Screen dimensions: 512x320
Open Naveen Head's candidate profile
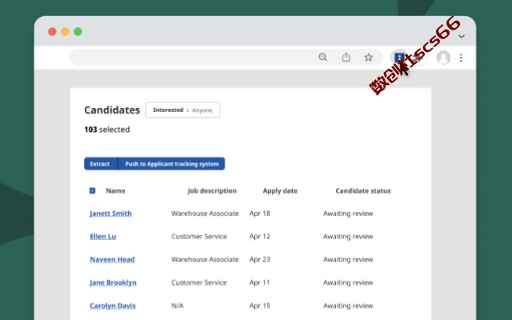coord(112,259)
